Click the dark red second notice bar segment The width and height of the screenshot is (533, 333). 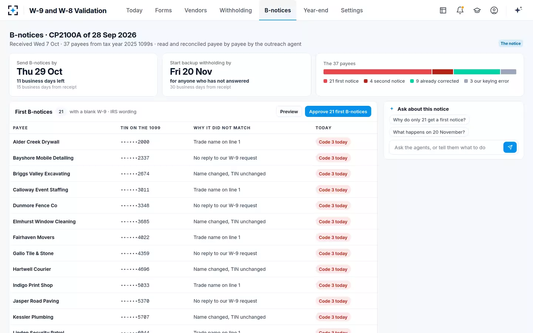(443, 72)
